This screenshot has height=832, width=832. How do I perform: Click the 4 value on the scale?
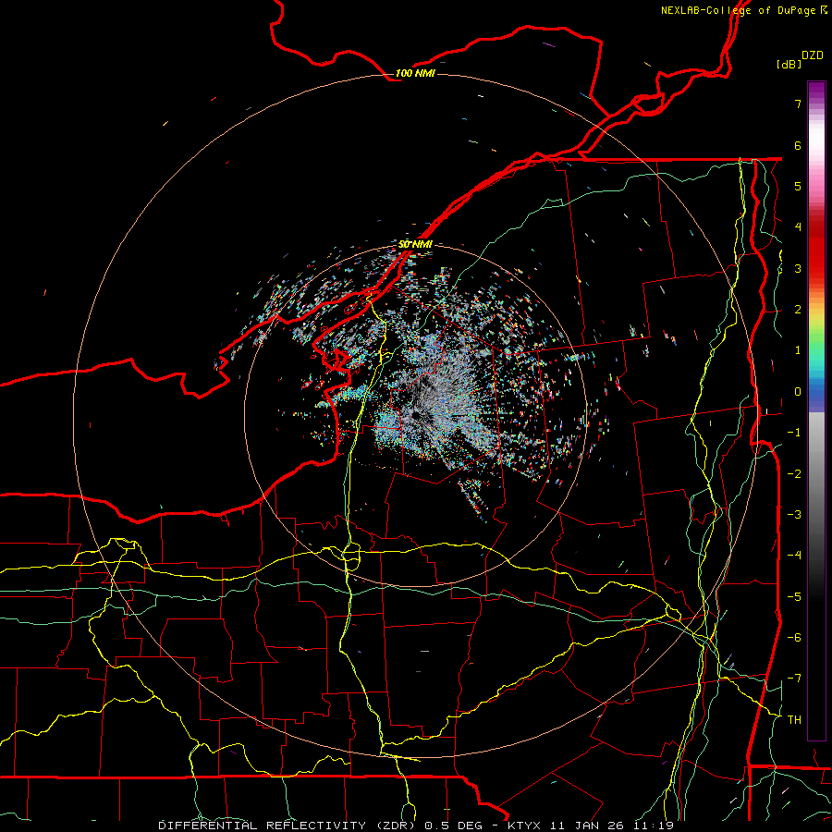tap(798, 227)
